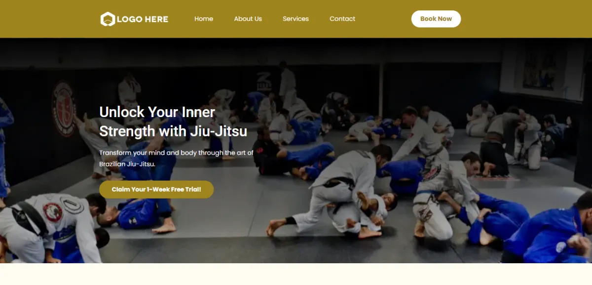Image resolution: width=592 pixels, height=285 pixels.
Task: Click the white Book Now button
Action: 436,19
